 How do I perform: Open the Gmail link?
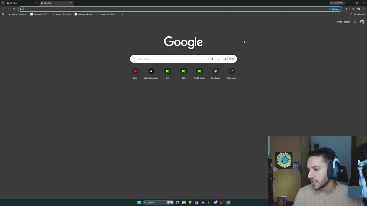point(339,22)
